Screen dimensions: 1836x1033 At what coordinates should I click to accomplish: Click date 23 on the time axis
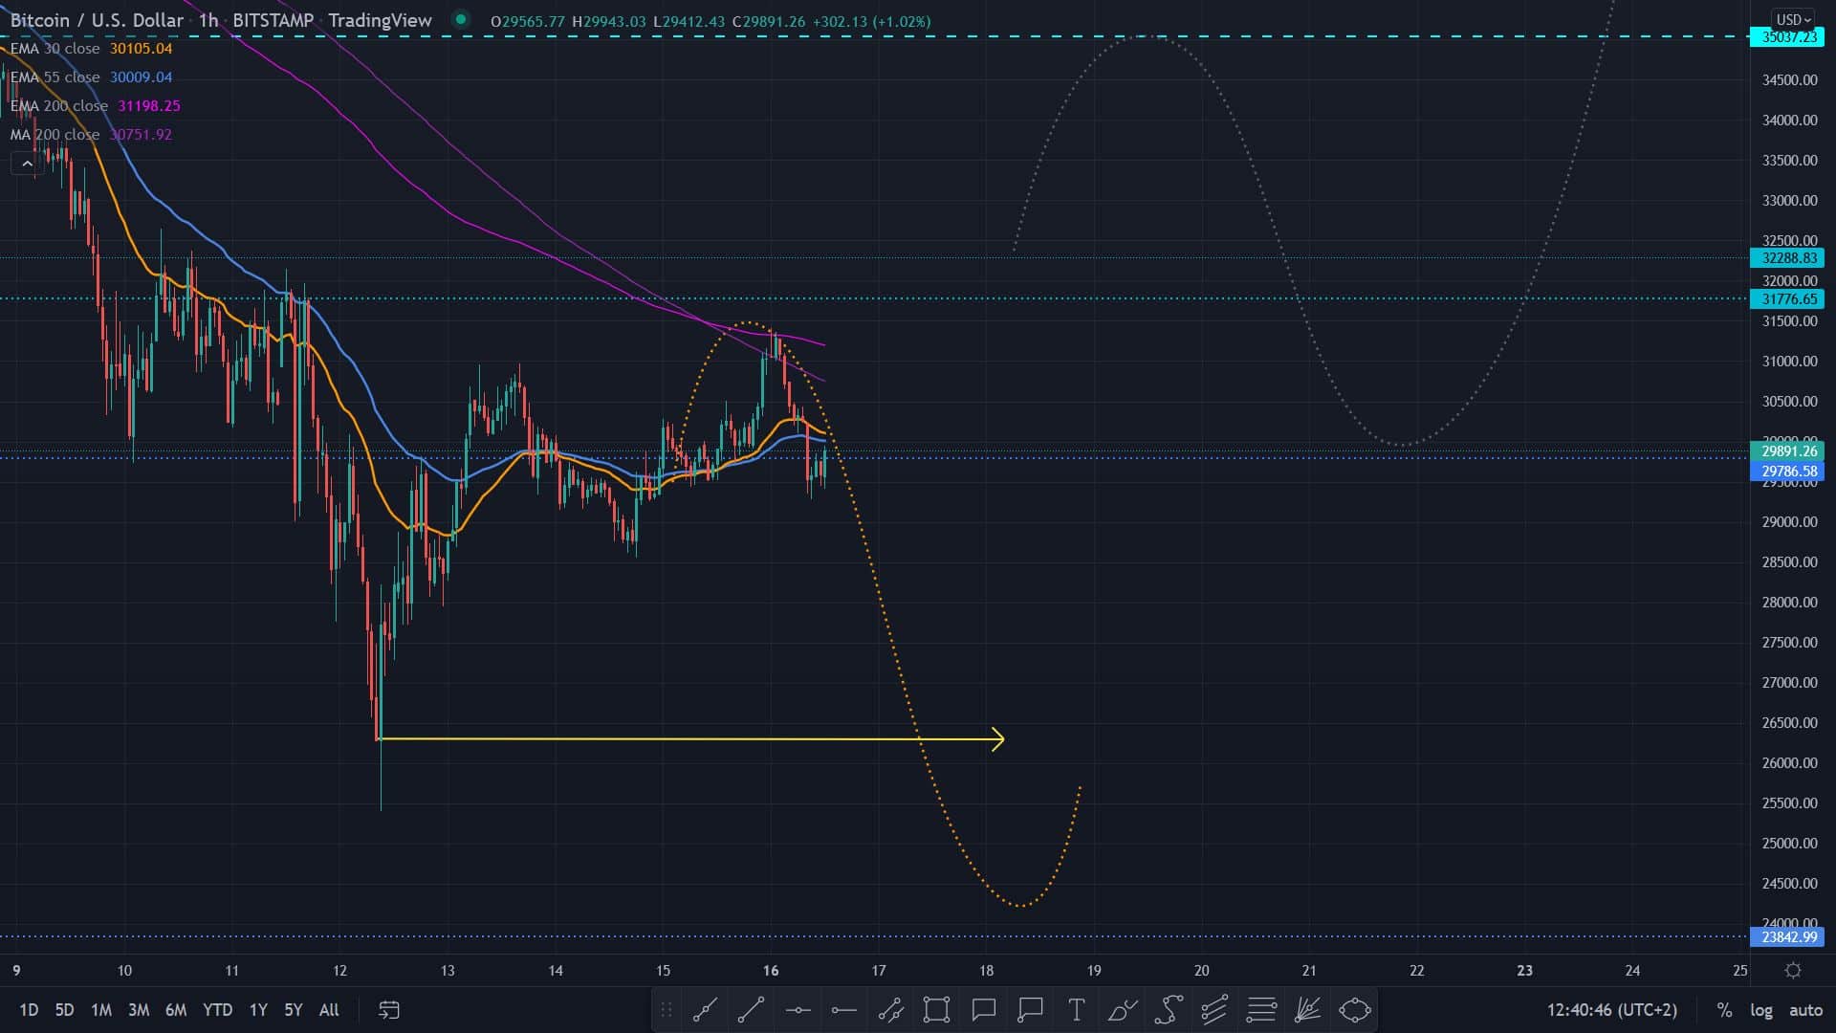pyautogui.click(x=1525, y=970)
